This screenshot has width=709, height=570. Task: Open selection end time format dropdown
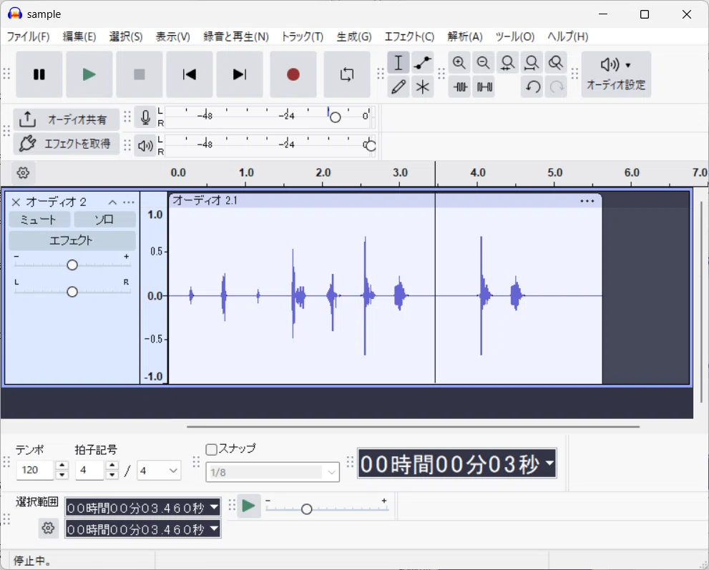click(215, 528)
